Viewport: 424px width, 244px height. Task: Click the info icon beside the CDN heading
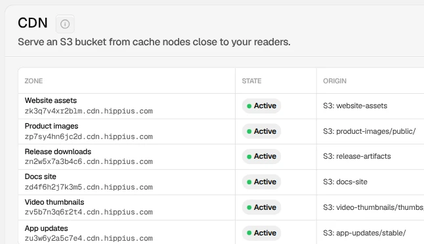(x=65, y=24)
